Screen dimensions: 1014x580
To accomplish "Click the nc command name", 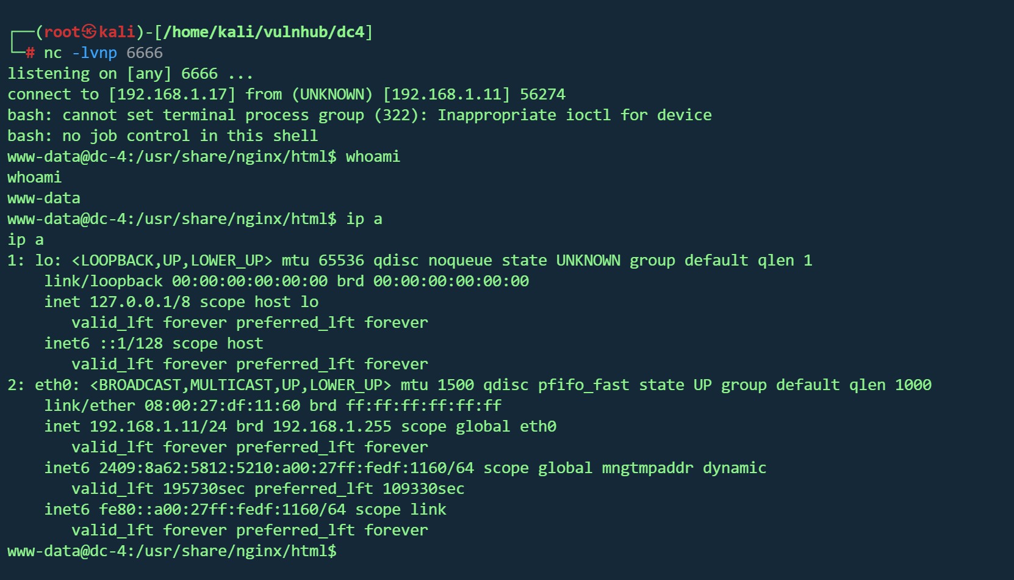I will click(52, 53).
